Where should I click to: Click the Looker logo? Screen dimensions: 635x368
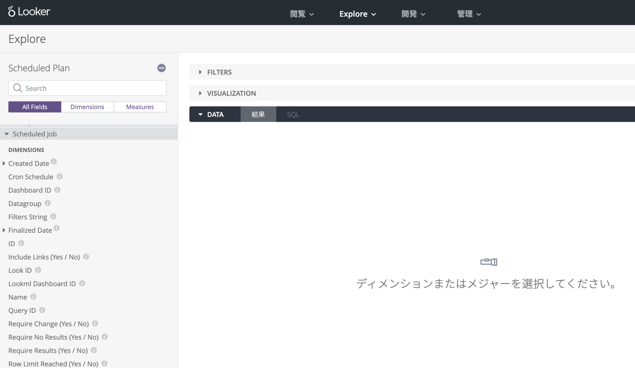(29, 12)
